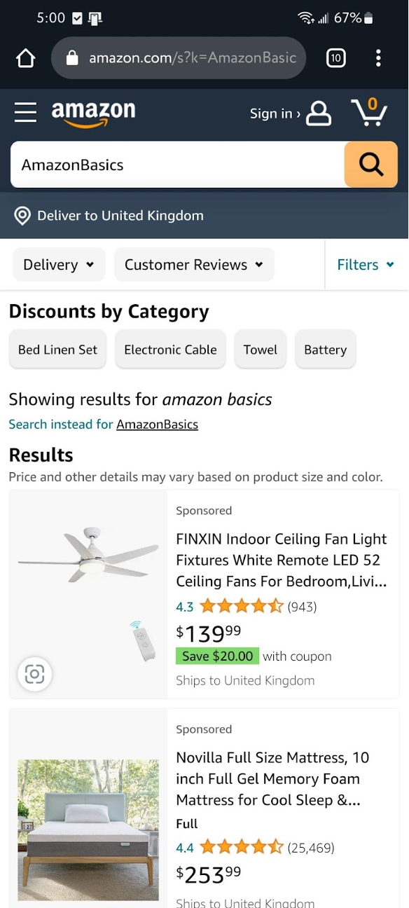Open the browser three-dot menu
Viewport: 409px width, 908px height.
click(x=378, y=58)
